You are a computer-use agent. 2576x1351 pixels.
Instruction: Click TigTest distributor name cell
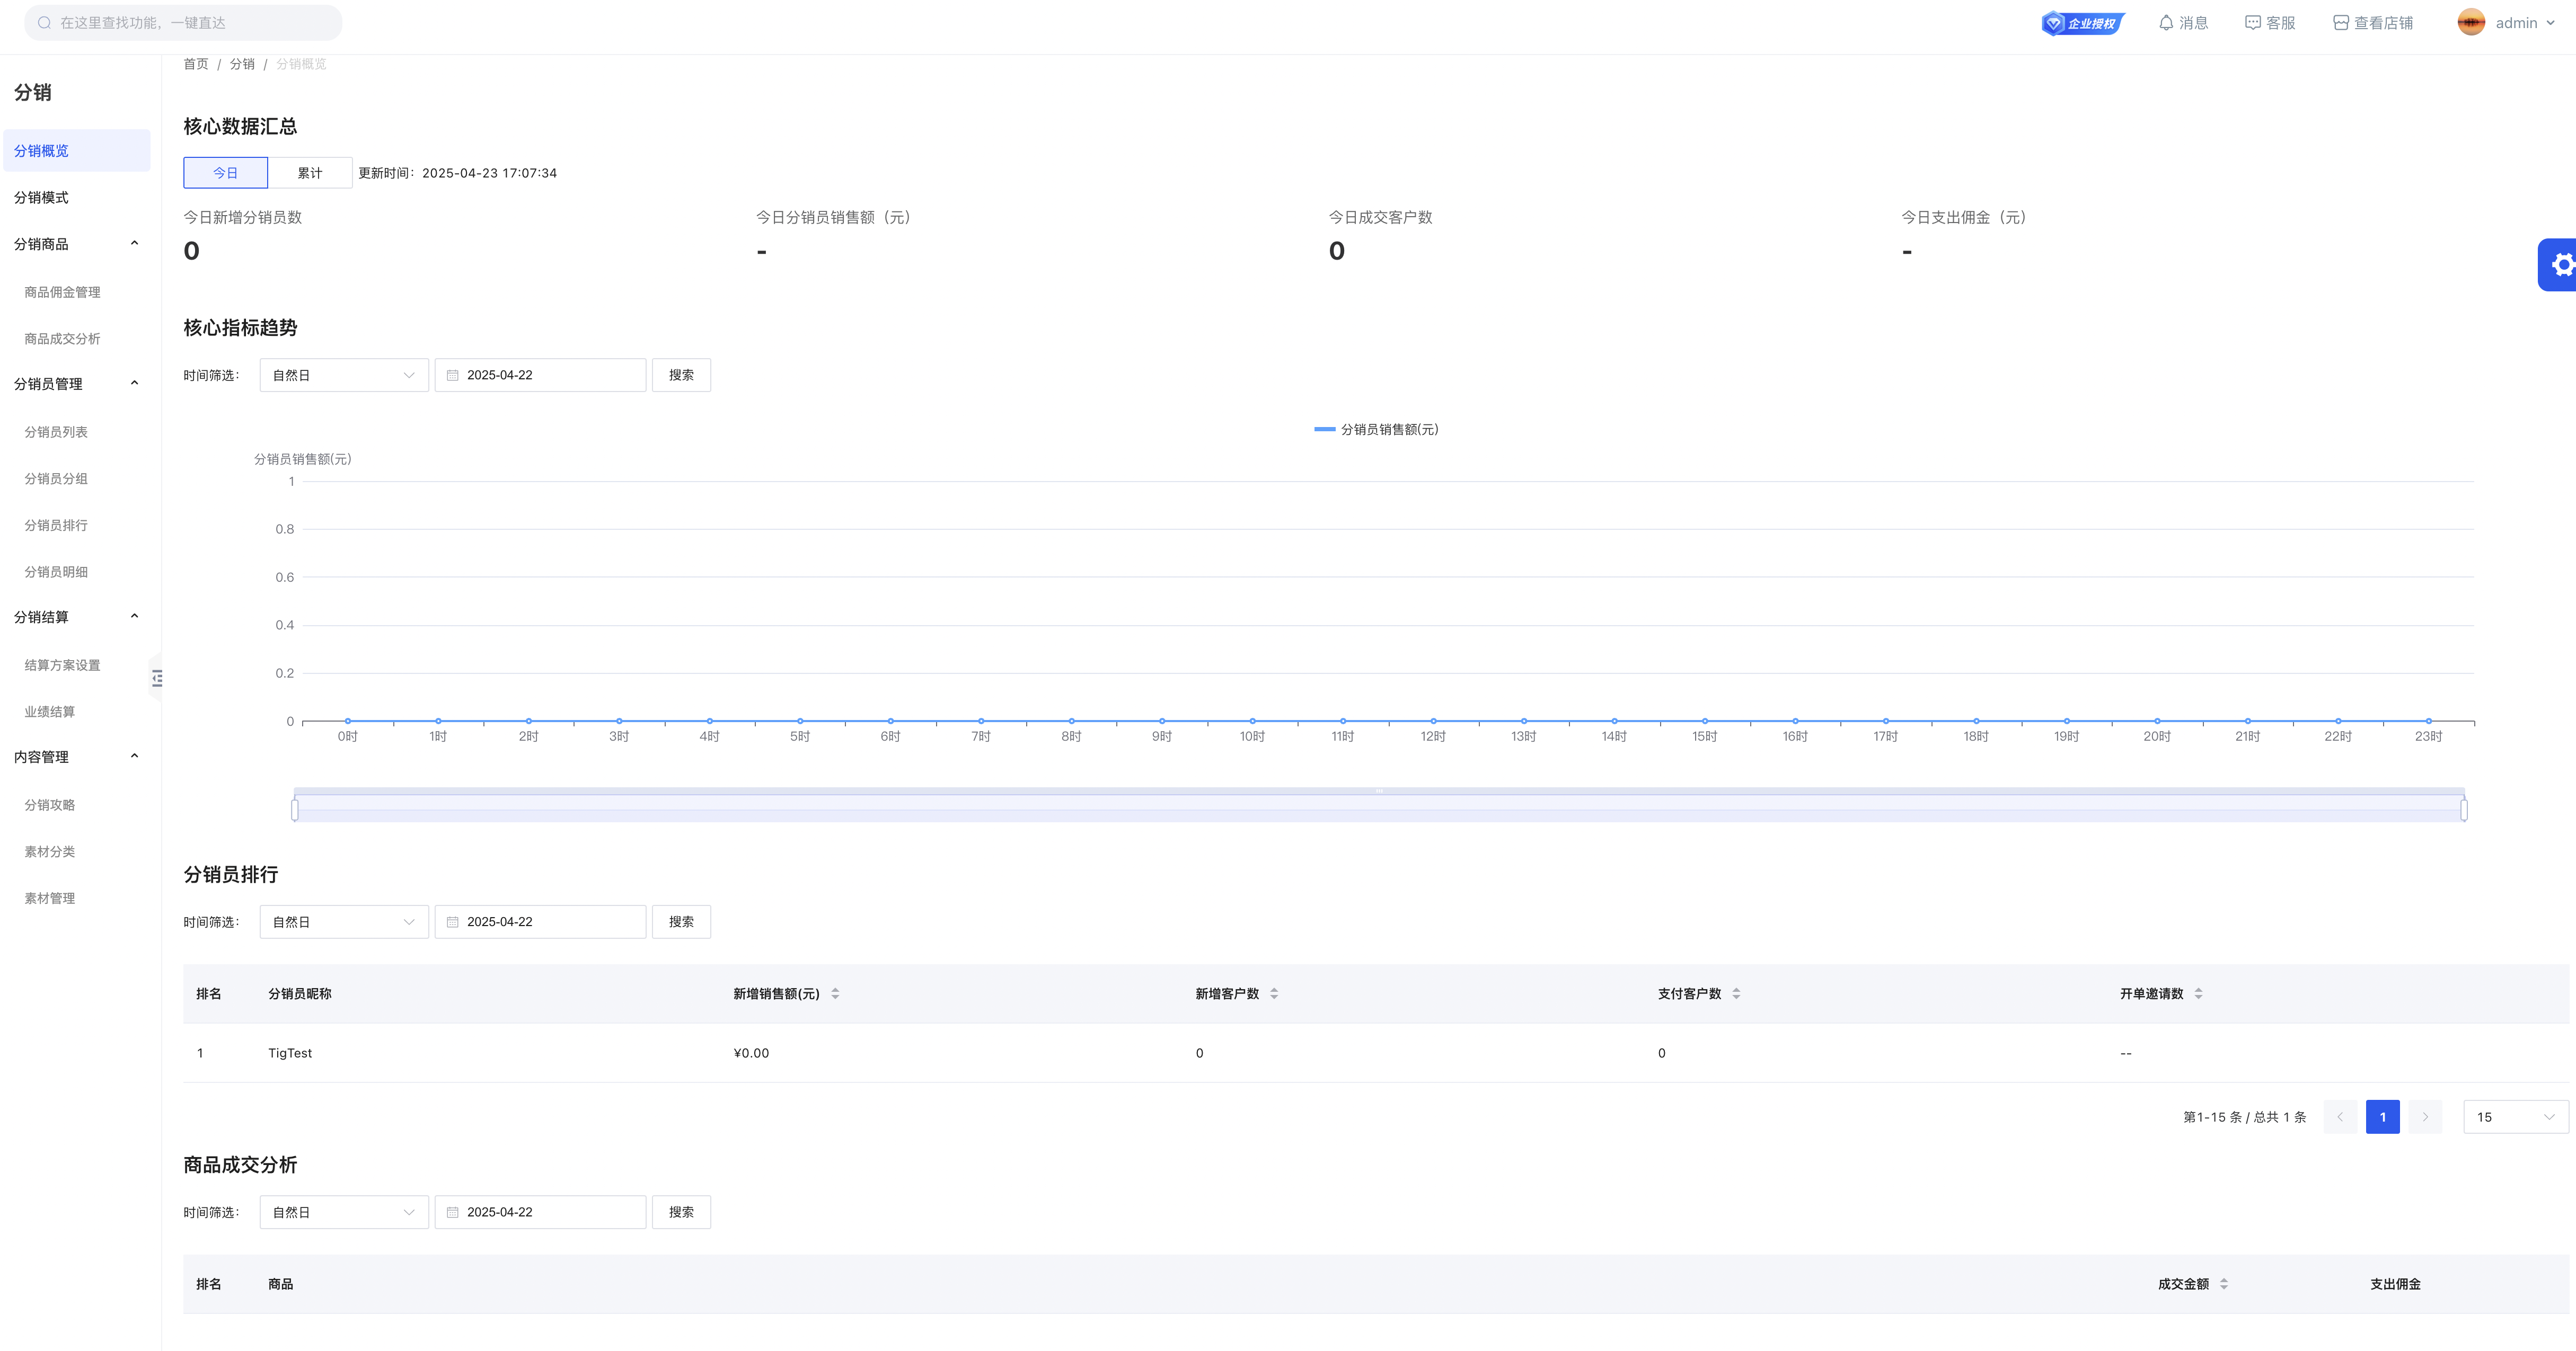(x=290, y=1053)
